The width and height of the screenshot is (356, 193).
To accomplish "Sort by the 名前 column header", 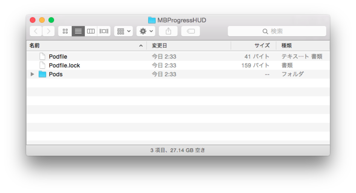I will [86, 46].
